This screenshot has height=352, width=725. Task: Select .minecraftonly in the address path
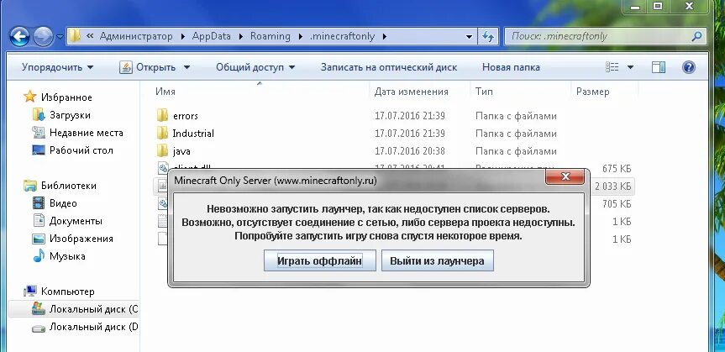coord(342,36)
